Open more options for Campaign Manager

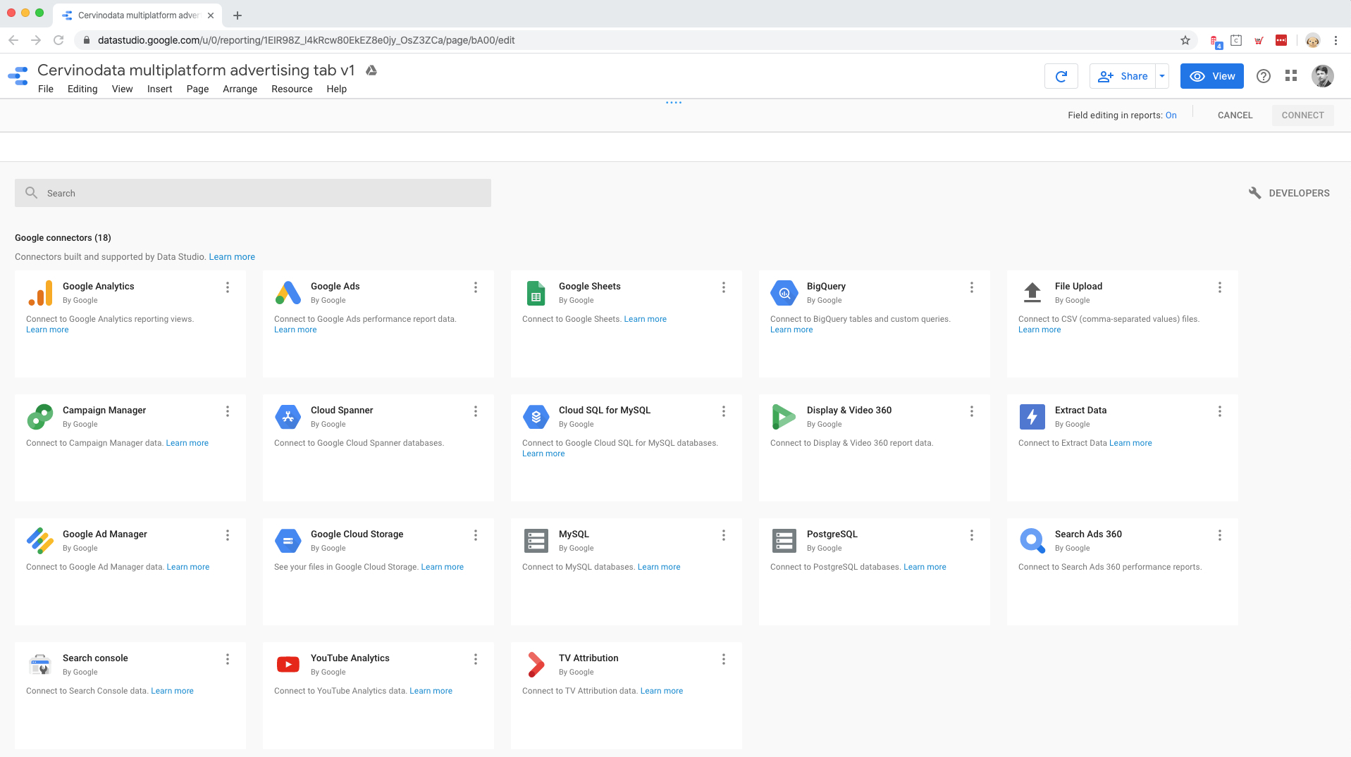pyautogui.click(x=228, y=411)
